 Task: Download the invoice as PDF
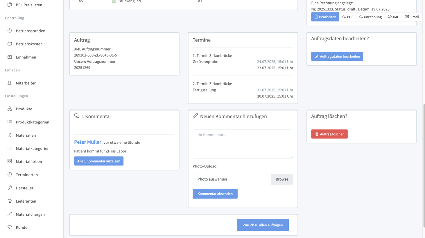pos(348,17)
